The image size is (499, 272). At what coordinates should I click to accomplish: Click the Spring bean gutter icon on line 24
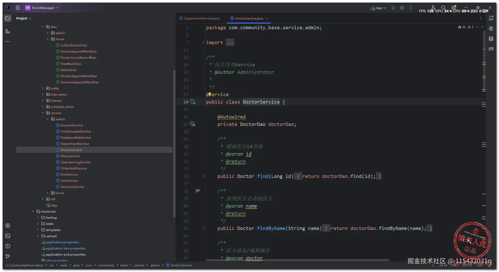pyautogui.click(x=193, y=102)
